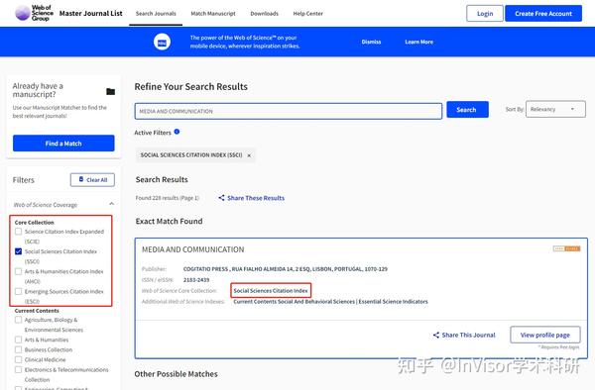This screenshot has height=390, width=595.
Task: Click the Find a Match button
Action: pos(63,144)
